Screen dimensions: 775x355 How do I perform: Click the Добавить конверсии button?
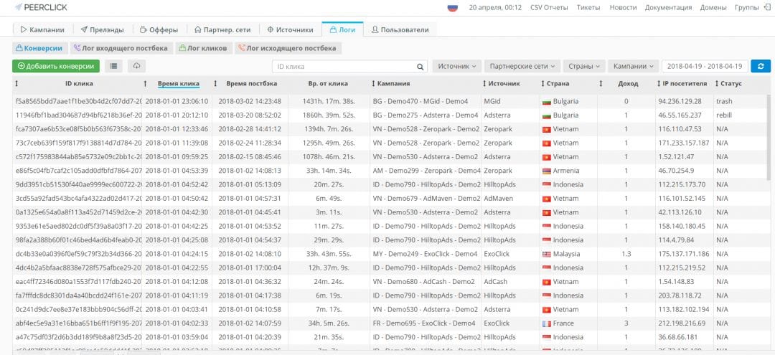pos(56,66)
